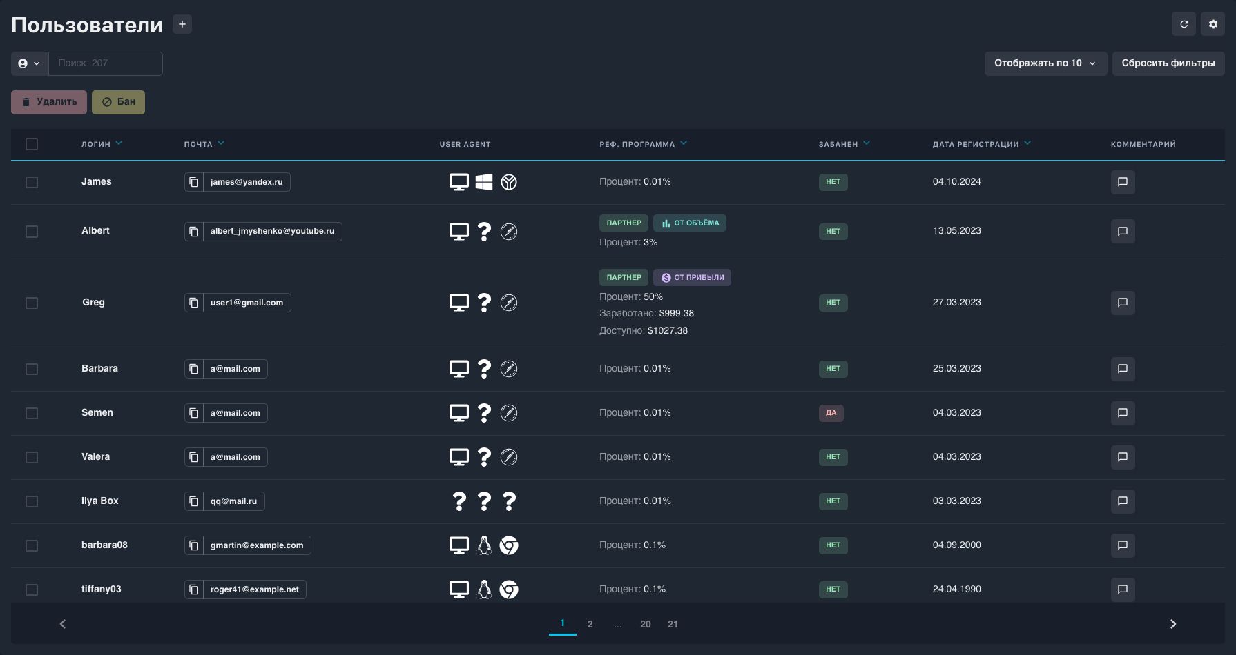
Task: Open comment for Barbara
Action: 1123,369
